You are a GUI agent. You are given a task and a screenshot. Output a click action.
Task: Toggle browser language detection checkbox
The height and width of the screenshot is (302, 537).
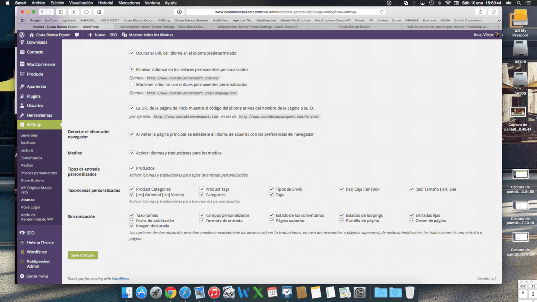(131, 134)
